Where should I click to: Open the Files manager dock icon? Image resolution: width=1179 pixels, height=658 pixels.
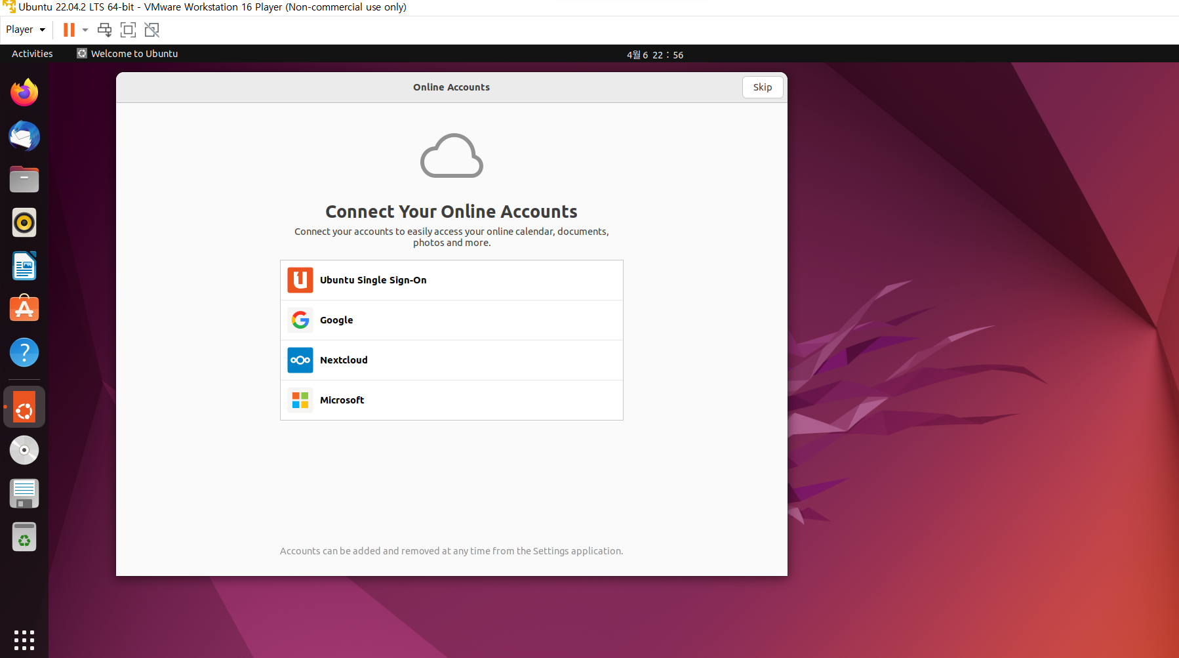click(24, 179)
